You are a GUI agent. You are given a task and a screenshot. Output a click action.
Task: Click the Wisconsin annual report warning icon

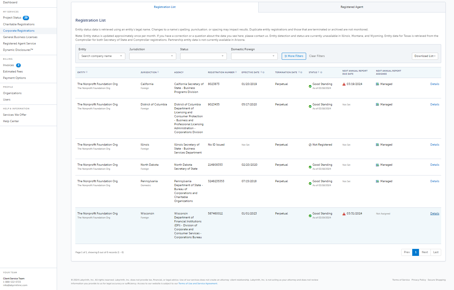point(344,214)
